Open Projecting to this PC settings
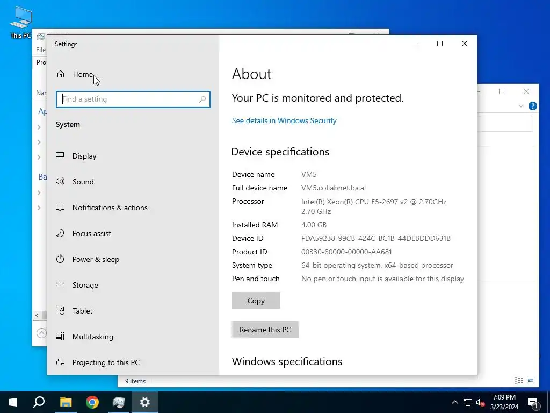Viewport: 550px width, 413px height. point(98,362)
